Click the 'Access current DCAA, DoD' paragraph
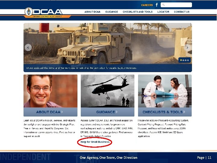 pos(107,128)
